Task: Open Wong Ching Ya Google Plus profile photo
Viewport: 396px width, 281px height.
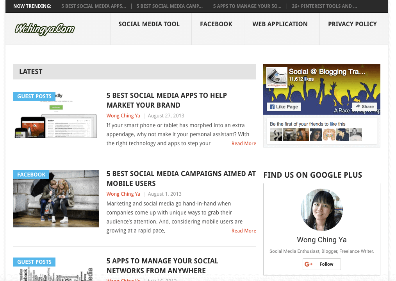Action: [321, 210]
